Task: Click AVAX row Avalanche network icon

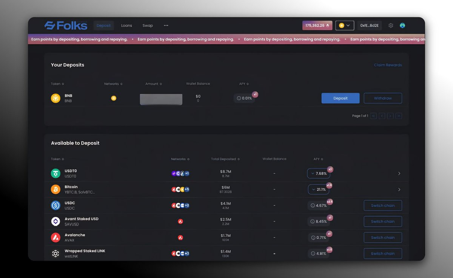Action: click(180, 237)
